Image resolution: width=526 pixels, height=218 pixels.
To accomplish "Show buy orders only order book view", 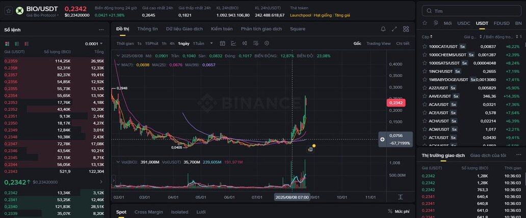I will point(17,44).
